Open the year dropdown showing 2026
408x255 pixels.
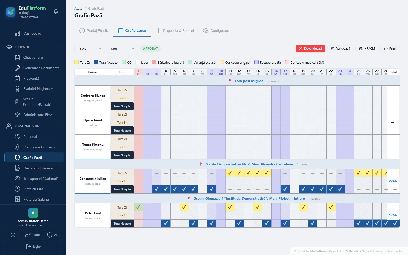pyautogui.click(x=90, y=49)
